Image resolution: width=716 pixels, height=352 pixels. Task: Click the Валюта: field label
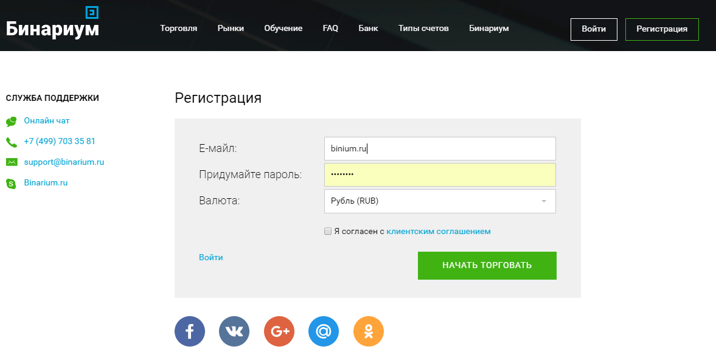coord(219,201)
